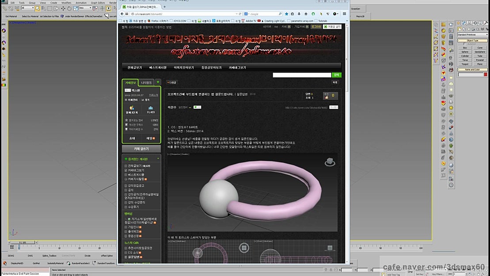Open the Modifiers menu in 3ds Max

click(66, 3)
